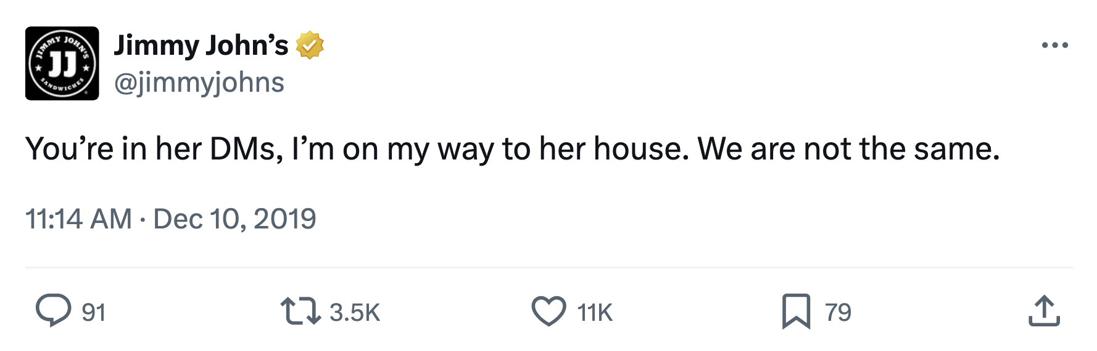
Task: View the 91 replies count
Action: (x=94, y=312)
